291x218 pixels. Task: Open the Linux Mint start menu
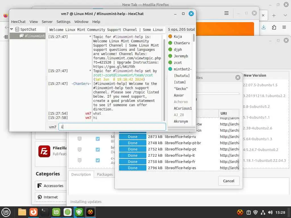pos(6,212)
